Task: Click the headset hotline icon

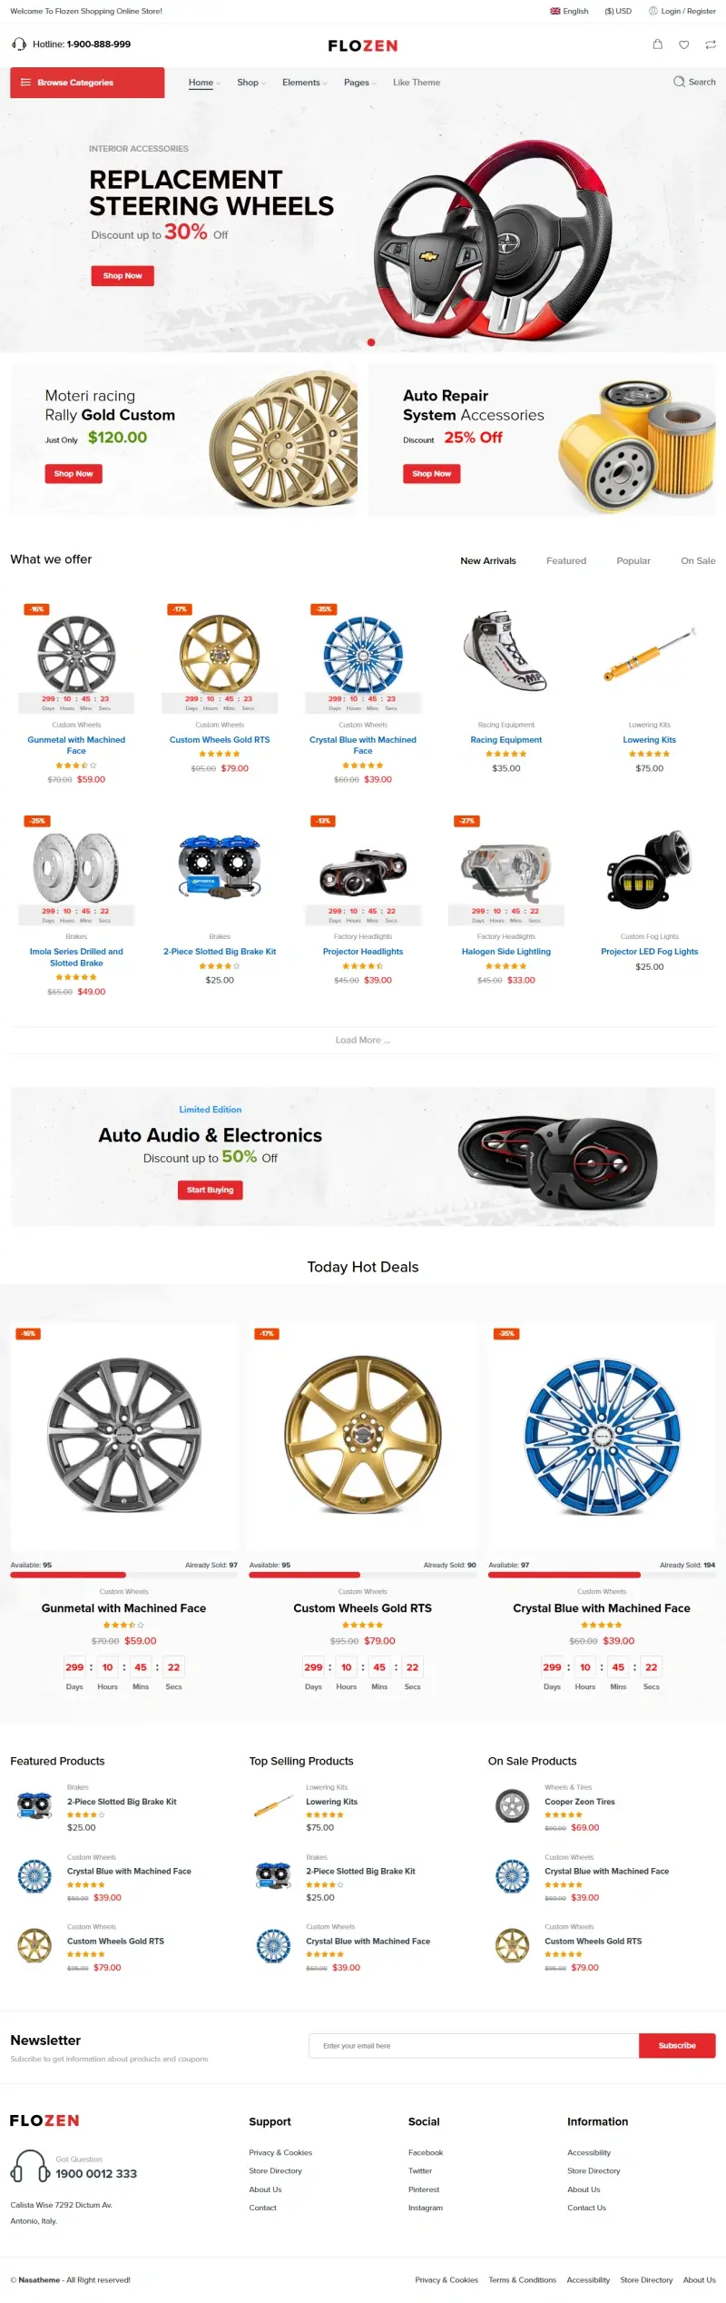Action: point(19,44)
